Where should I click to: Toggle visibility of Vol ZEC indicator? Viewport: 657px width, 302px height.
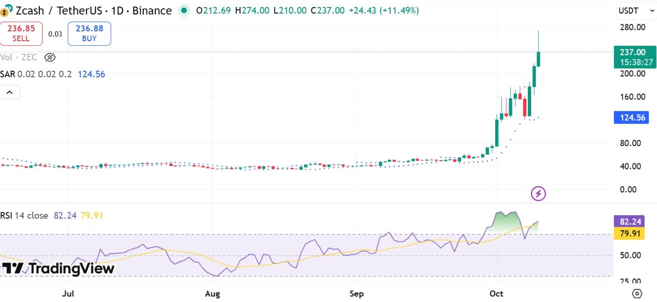50,58
